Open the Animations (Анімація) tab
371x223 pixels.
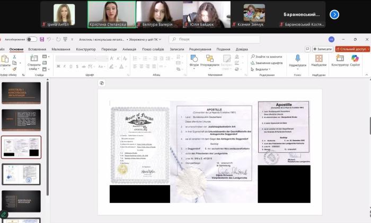pyautogui.click(x=129, y=49)
